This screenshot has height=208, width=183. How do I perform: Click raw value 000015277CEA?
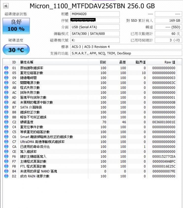pyautogui.click(x=164, y=157)
